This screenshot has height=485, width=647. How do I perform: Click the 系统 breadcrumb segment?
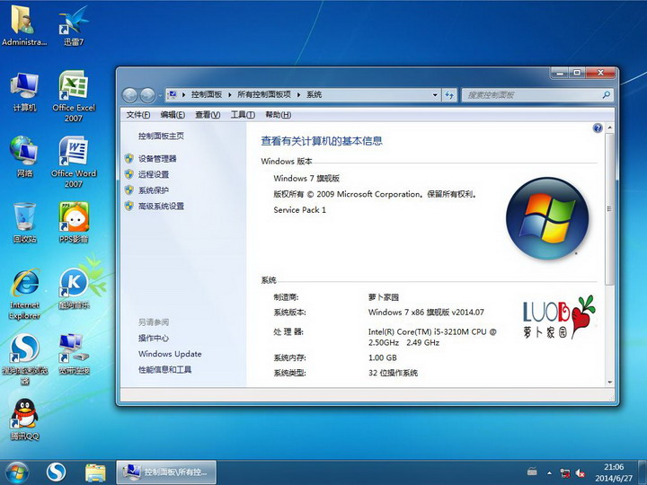(x=314, y=95)
